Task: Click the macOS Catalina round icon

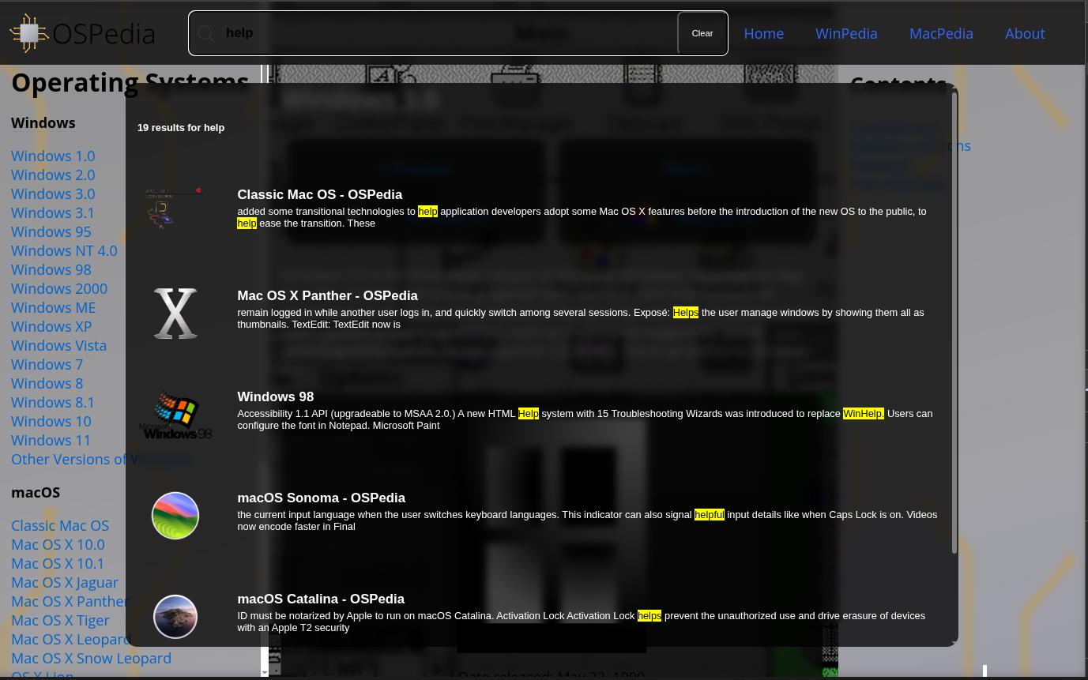Action: tap(175, 617)
